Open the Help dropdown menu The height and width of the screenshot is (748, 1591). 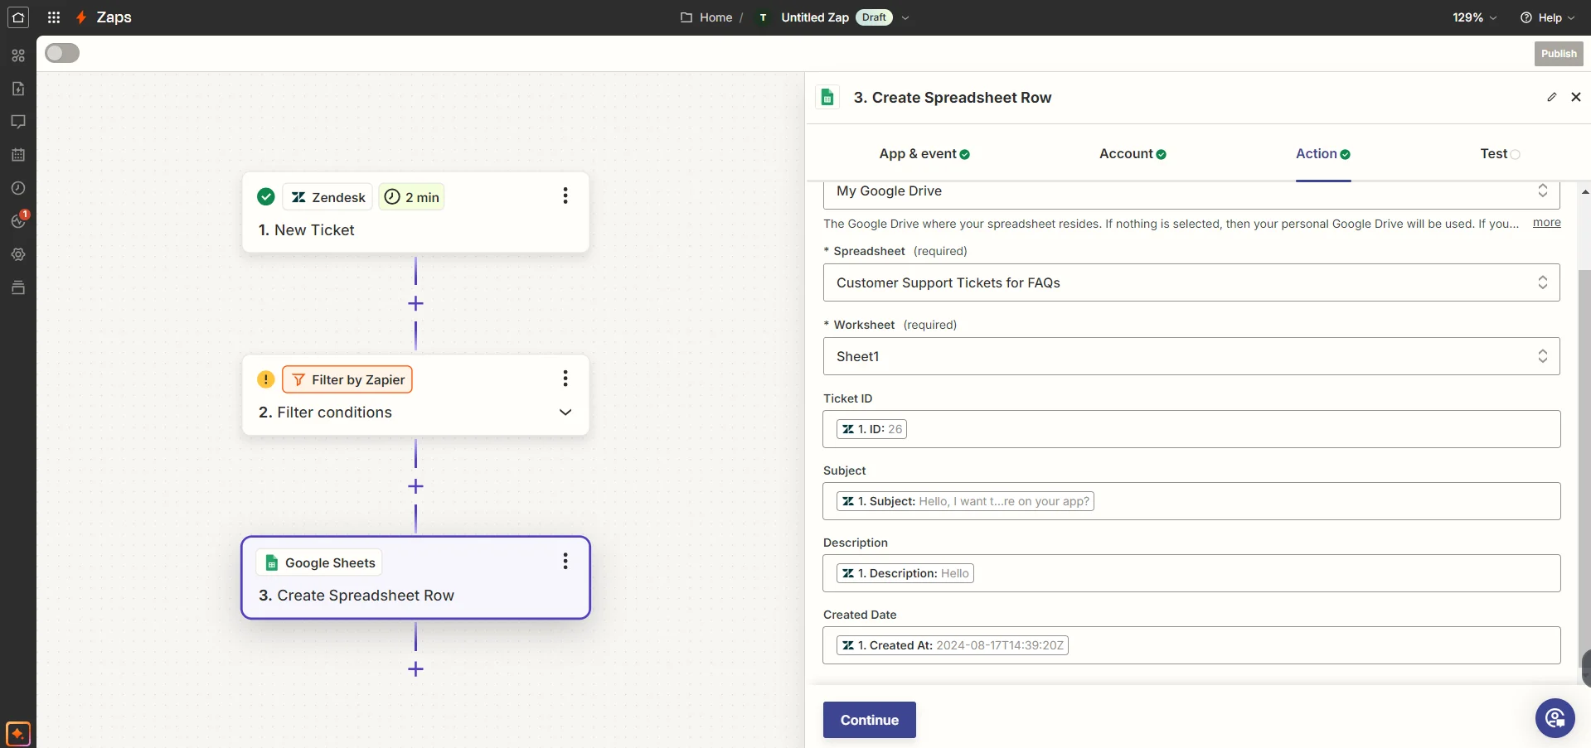[x=1547, y=17]
